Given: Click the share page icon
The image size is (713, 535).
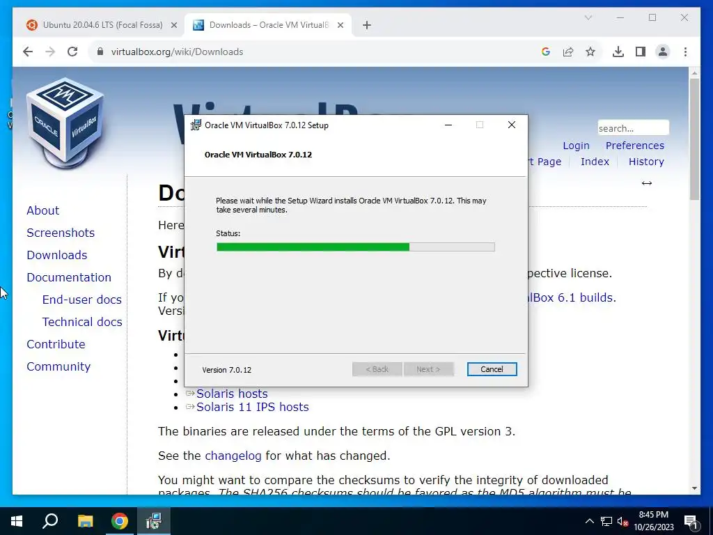Looking at the screenshot, I should click(568, 52).
